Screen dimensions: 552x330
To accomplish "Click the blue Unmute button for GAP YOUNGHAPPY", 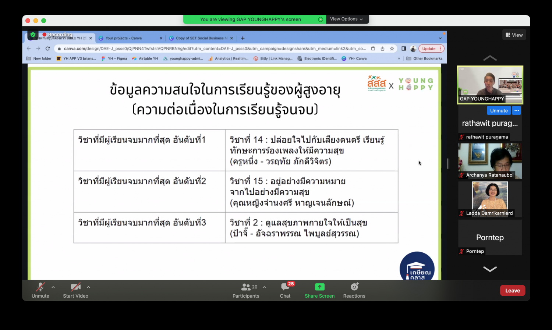I will point(499,110).
